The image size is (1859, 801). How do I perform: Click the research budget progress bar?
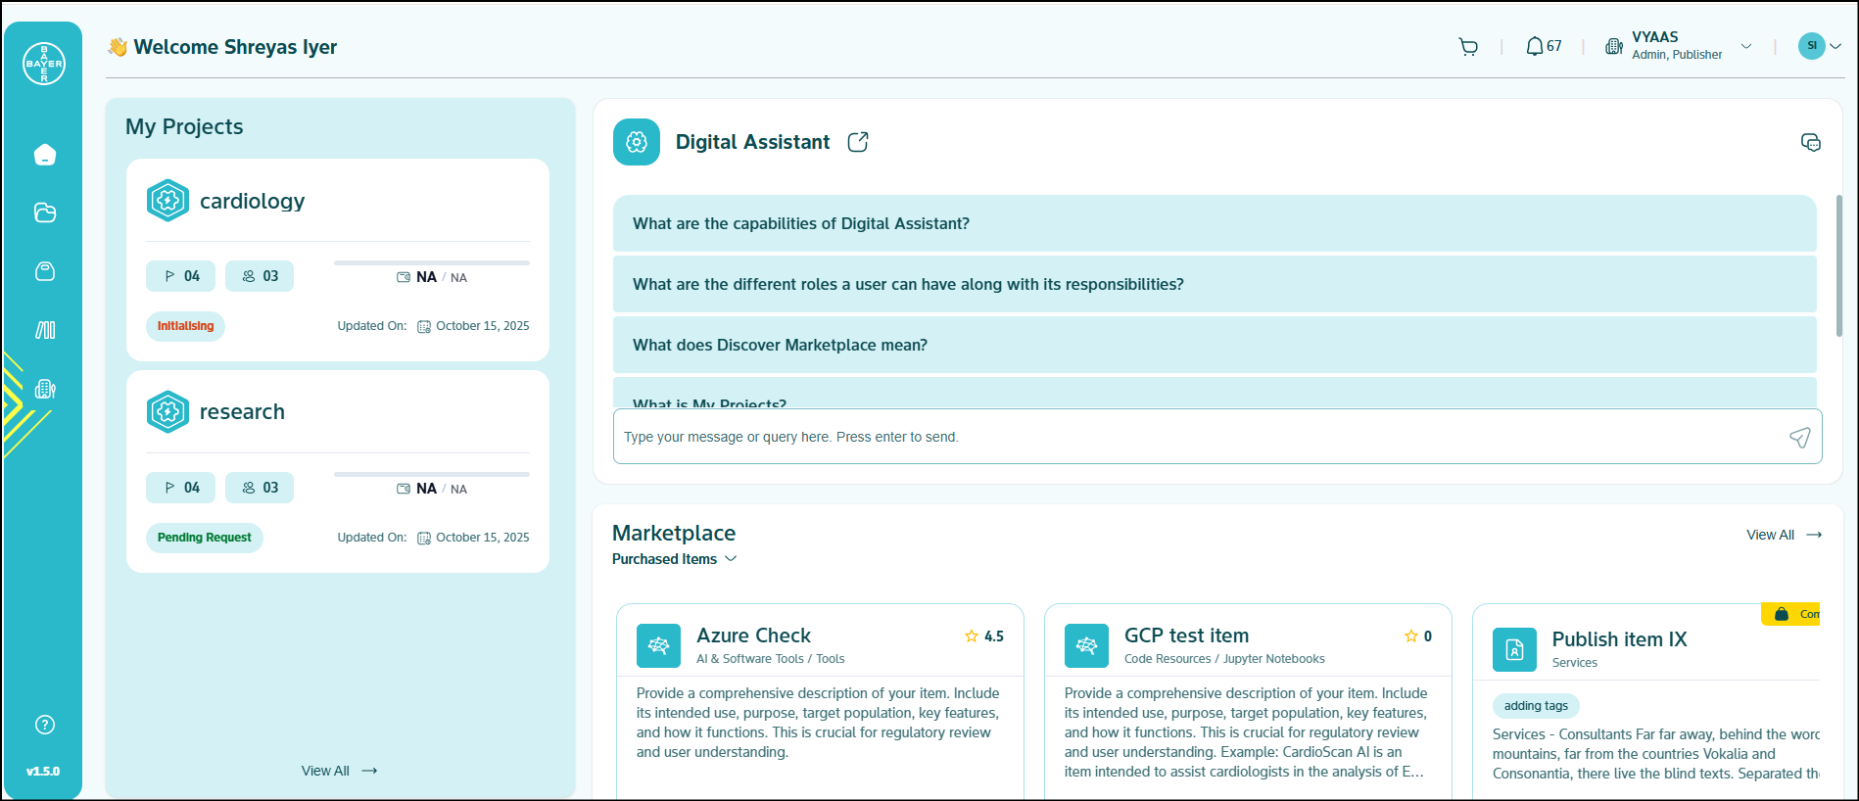point(432,474)
